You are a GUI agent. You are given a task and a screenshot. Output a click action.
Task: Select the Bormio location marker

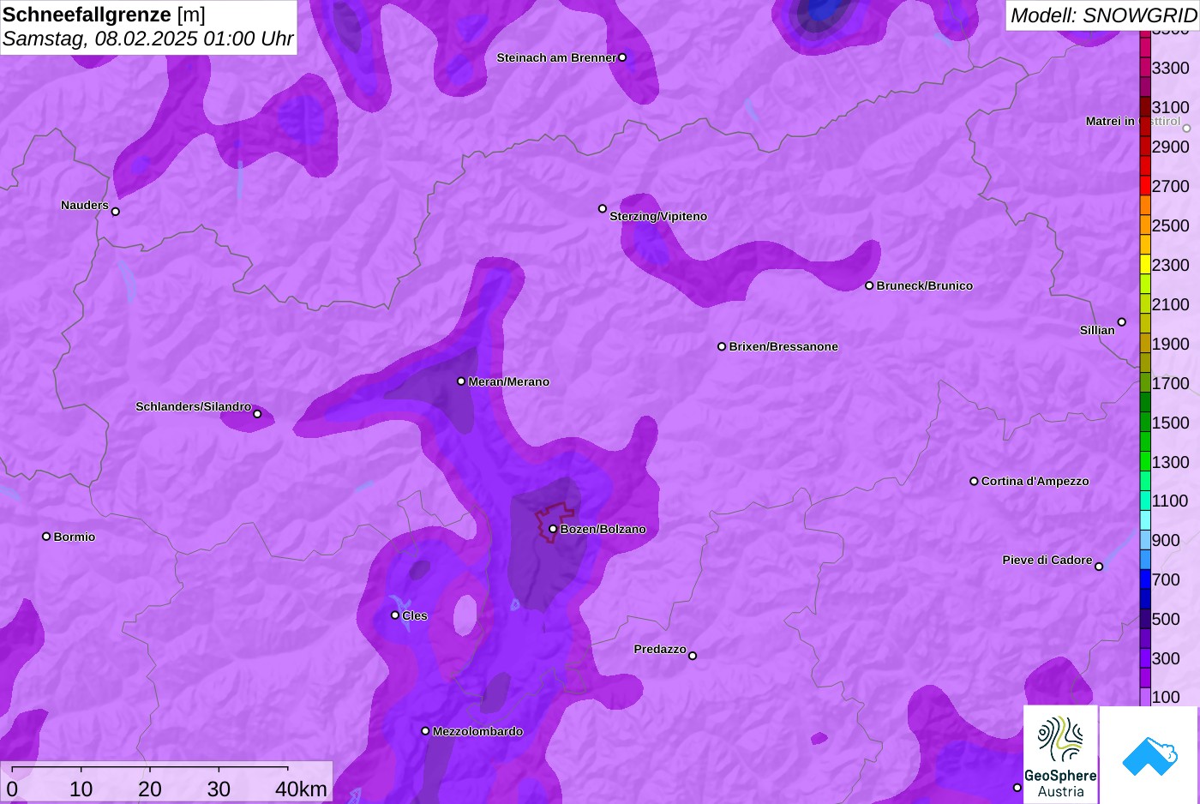tap(46, 537)
